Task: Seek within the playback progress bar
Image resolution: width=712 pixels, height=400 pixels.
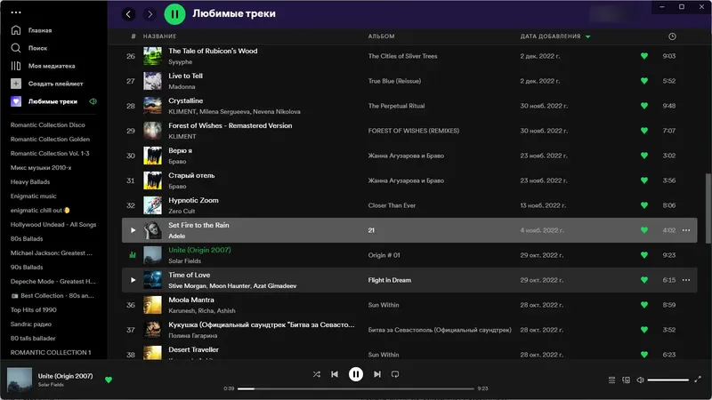Action: [355, 388]
